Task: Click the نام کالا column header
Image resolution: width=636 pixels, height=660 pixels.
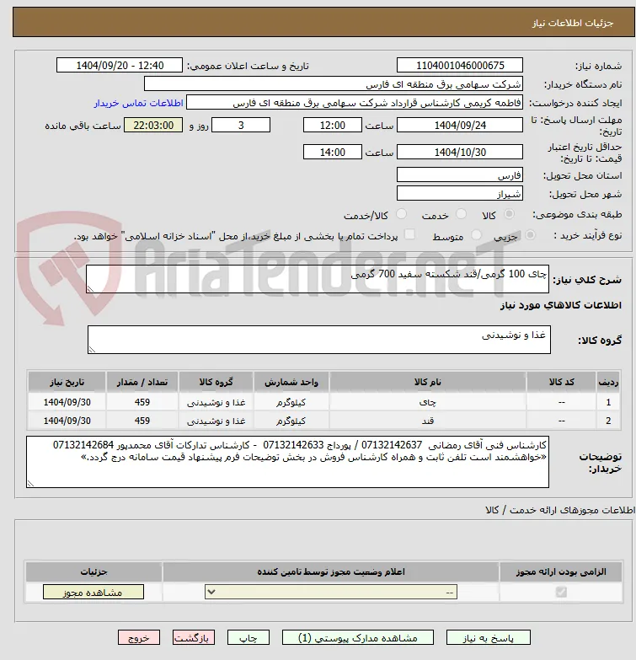Action: [428, 382]
